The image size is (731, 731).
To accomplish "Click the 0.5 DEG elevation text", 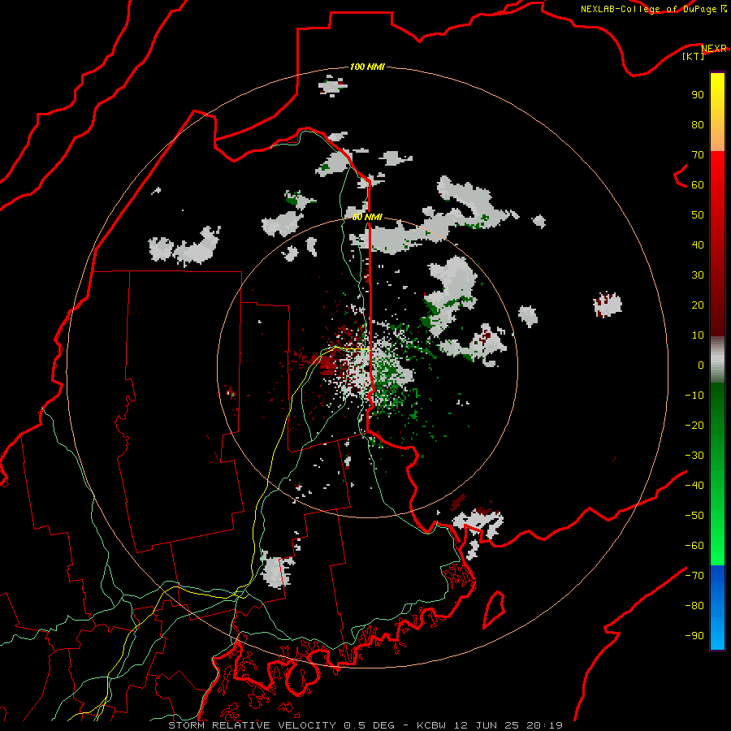I will (370, 725).
